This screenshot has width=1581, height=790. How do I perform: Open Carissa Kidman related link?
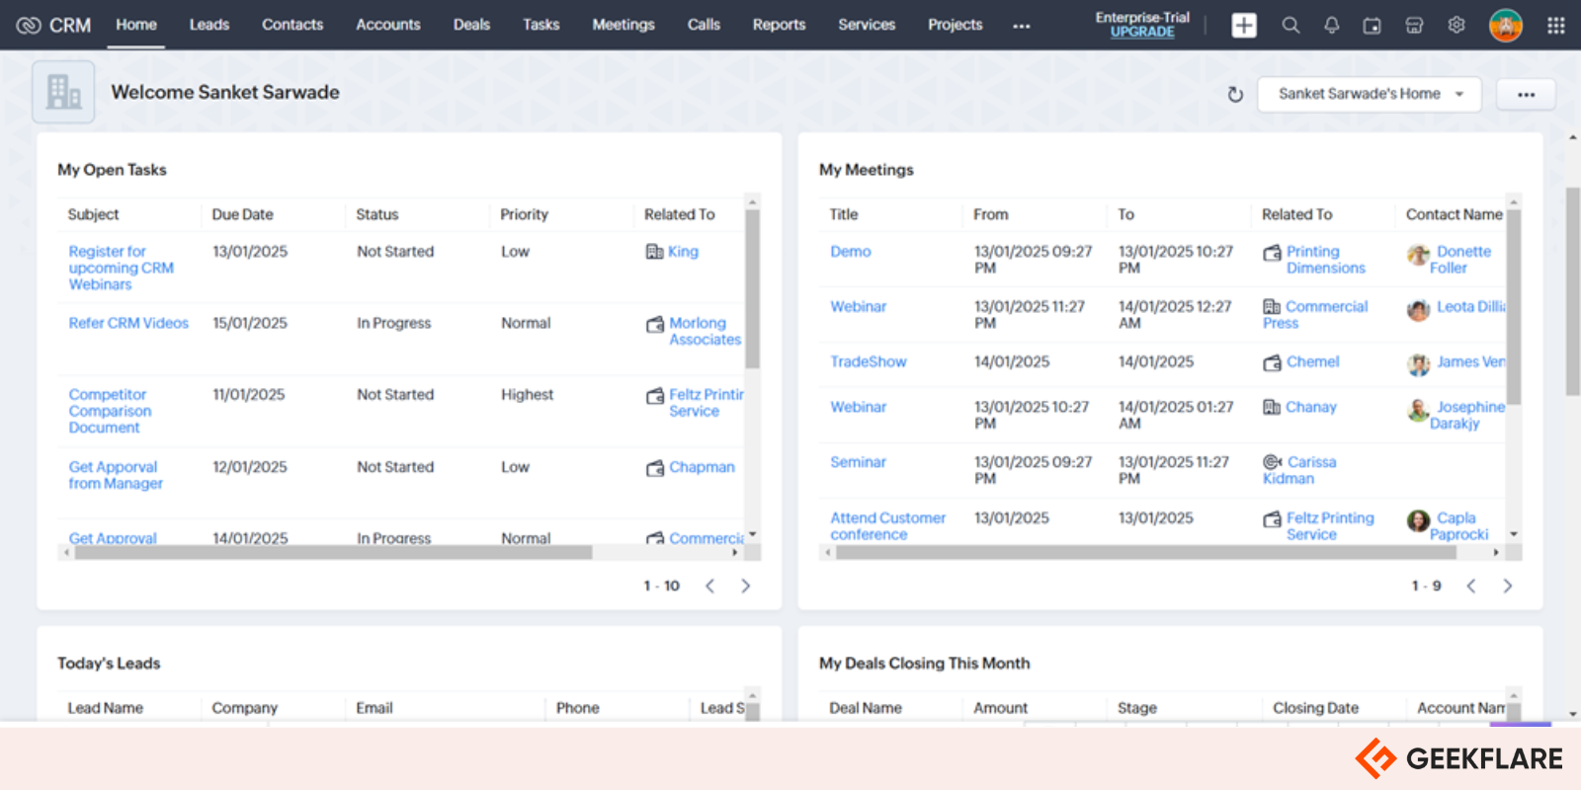[x=1299, y=470]
